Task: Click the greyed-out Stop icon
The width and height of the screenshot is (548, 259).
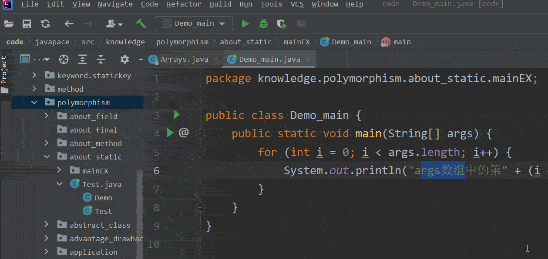Action: tap(301, 24)
